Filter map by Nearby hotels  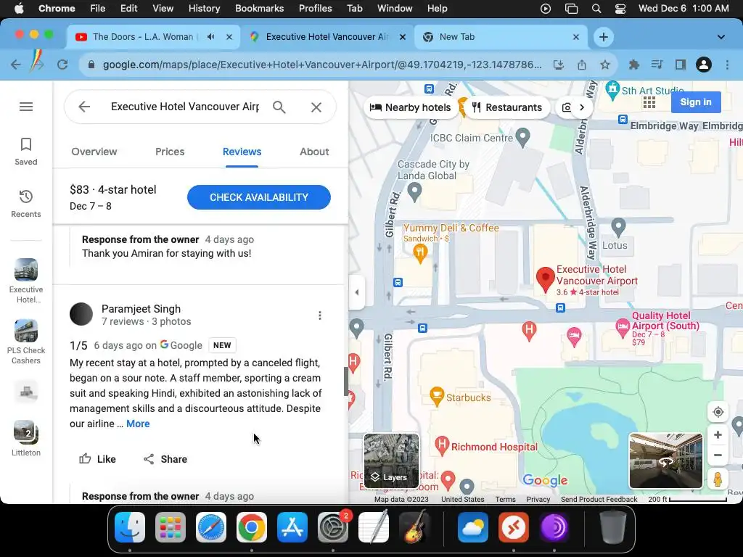tap(411, 107)
